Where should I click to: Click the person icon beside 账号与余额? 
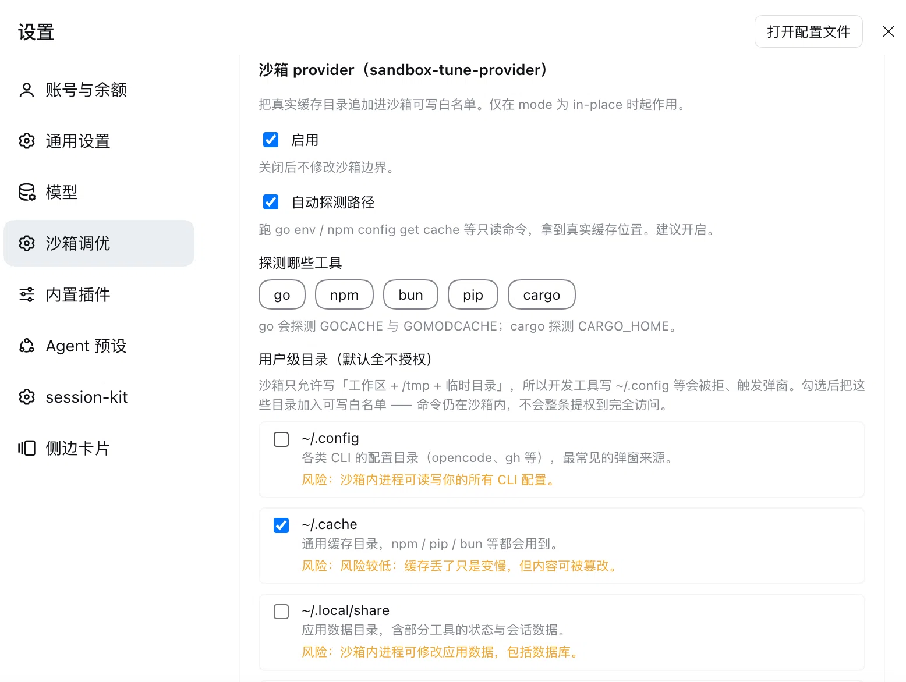(27, 90)
